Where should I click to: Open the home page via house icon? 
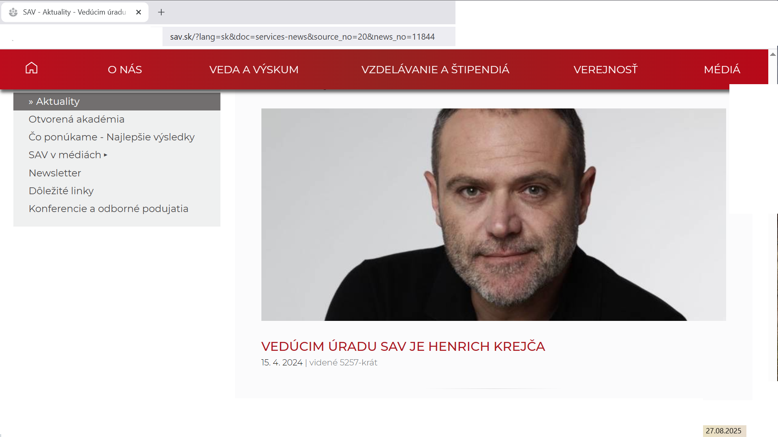(31, 68)
